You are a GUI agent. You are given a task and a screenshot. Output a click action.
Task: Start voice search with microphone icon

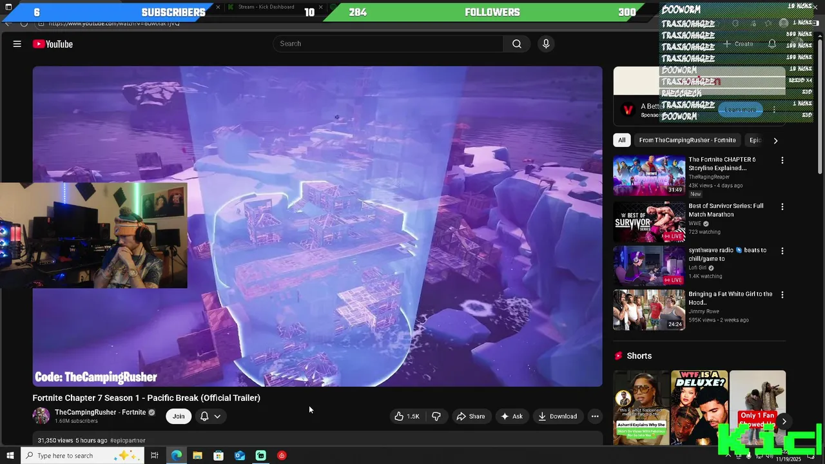(546, 44)
